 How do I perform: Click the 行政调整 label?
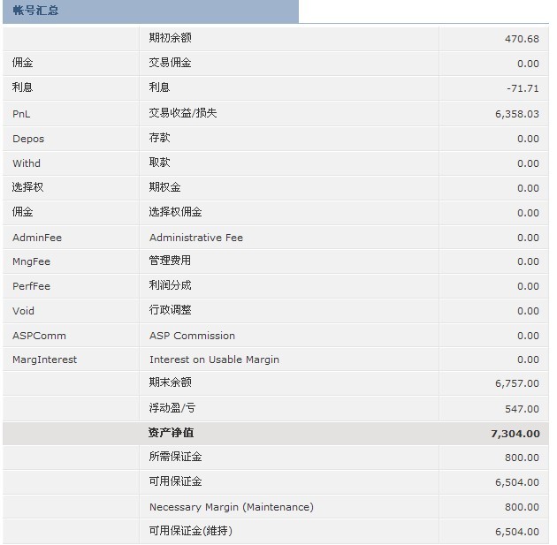click(x=170, y=310)
